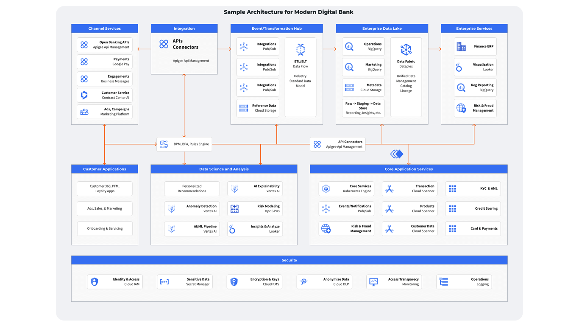Click the Onboarding & Servicing box
579x326 pixels.
click(x=105, y=228)
